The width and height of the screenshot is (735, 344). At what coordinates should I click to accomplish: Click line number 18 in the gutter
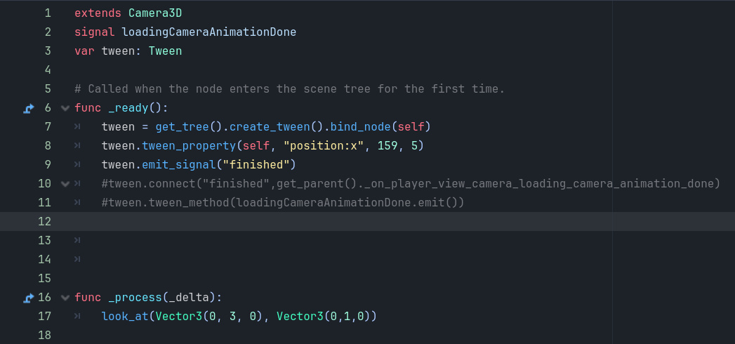tap(44, 335)
